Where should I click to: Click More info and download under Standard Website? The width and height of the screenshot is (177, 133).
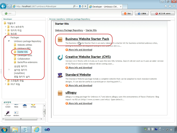click(80, 85)
